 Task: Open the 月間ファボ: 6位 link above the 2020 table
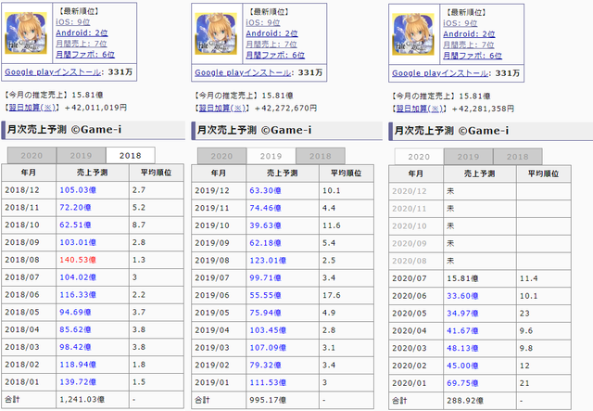point(473,56)
